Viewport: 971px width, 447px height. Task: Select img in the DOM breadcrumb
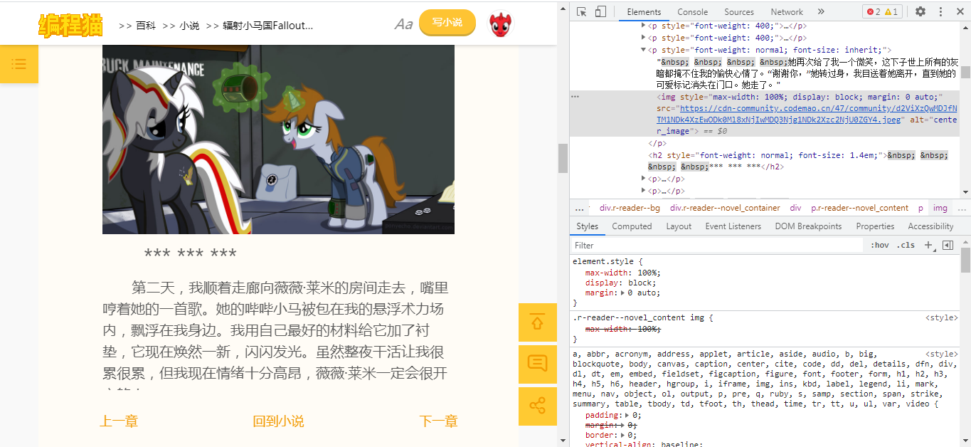click(940, 208)
